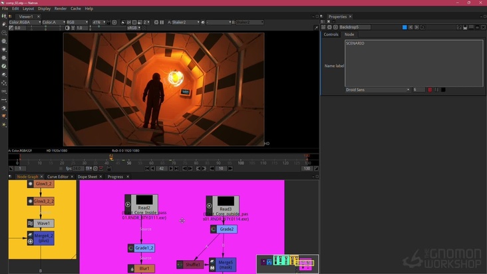This screenshot has width=487, height=274.
Task: Play forward in the timeline
Action: (x=170, y=168)
